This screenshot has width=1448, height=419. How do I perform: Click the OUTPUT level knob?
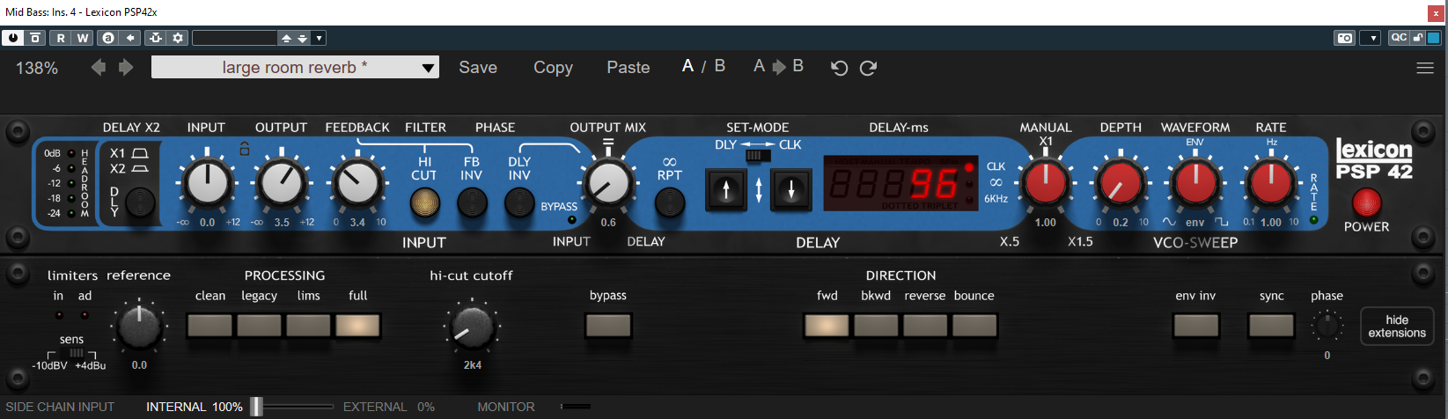(282, 184)
